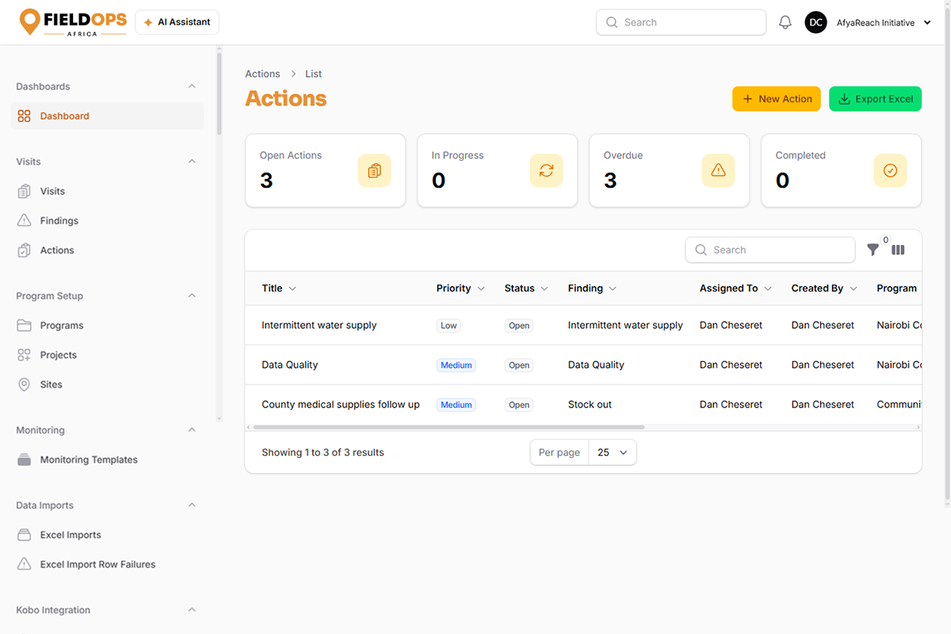
Task: Click the DC user avatar
Action: (816, 22)
